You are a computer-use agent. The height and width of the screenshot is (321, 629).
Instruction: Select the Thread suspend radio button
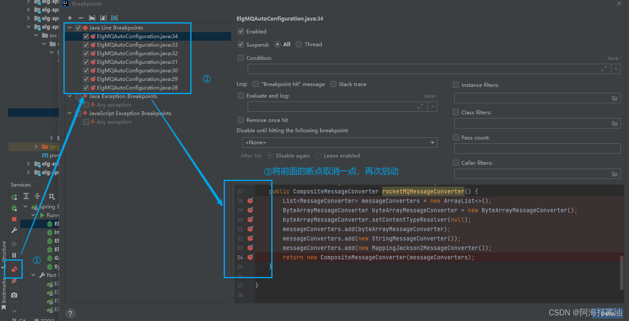pyautogui.click(x=299, y=45)
